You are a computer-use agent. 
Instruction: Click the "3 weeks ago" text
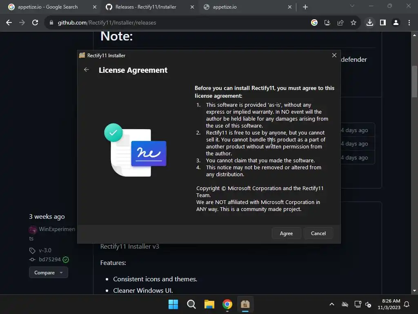point(47,217)
